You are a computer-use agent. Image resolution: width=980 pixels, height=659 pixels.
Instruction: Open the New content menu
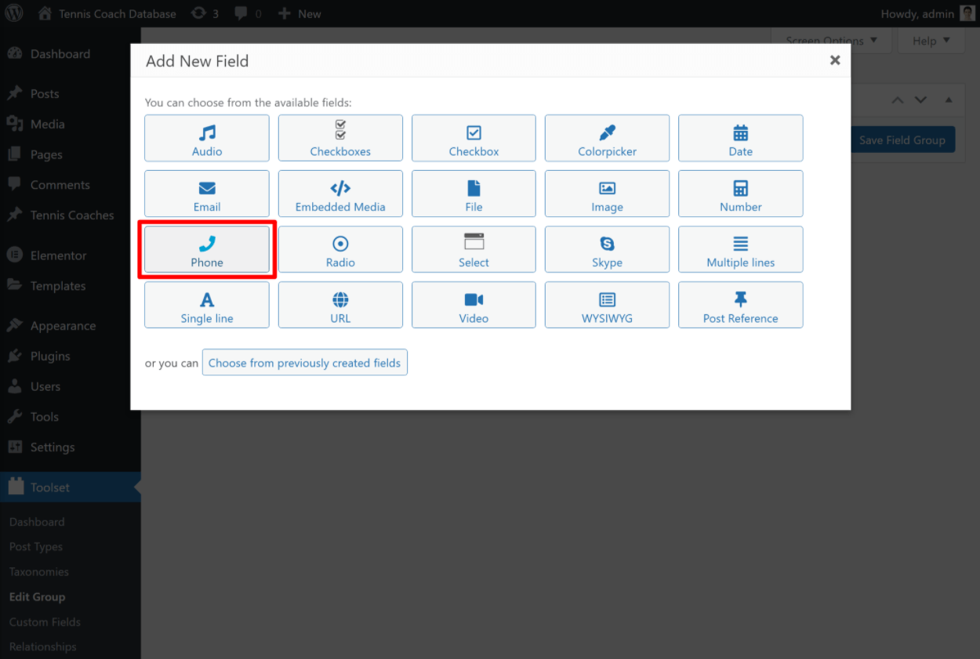(x=299, y=13)
